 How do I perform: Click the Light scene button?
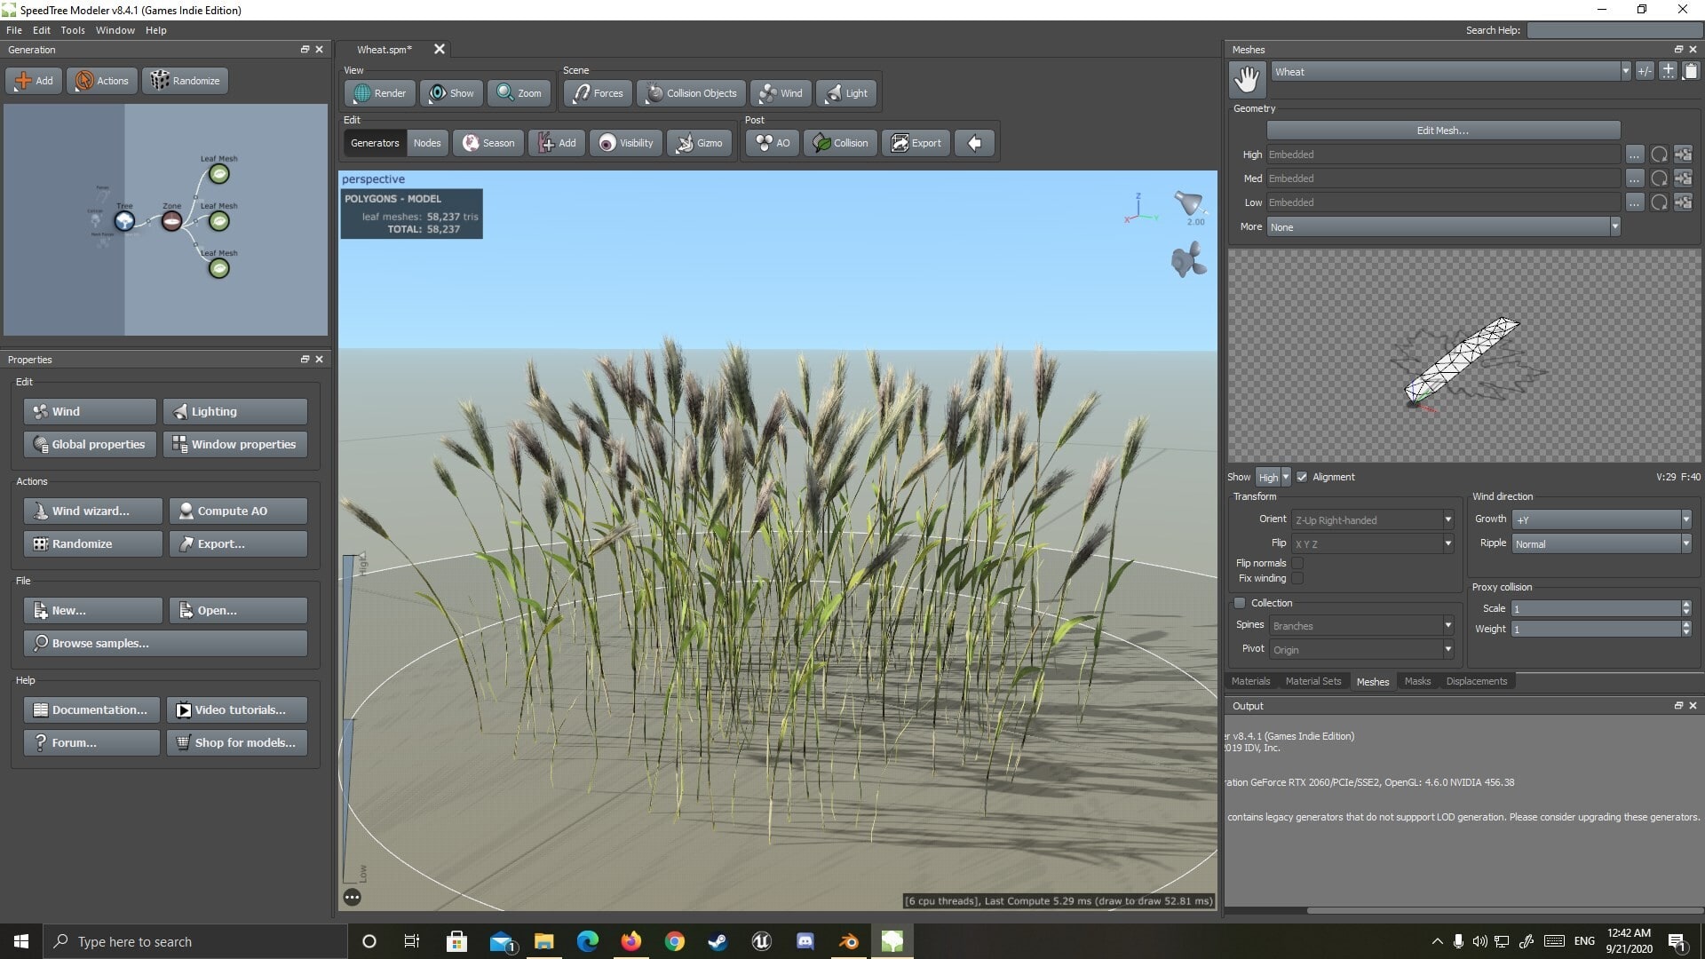click(846, 93)
